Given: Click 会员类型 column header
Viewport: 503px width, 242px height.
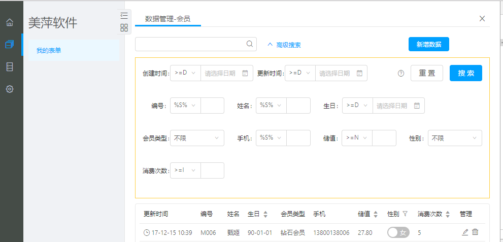Looking at the screenshot, I should click(292, 214).
